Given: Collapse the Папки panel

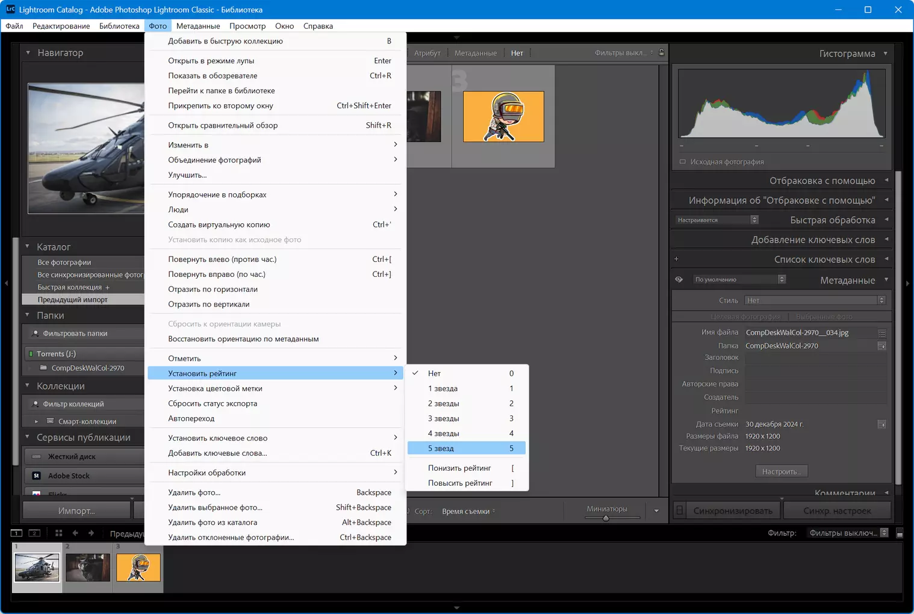Looking at the screenshot, I should tap(28, 315).
